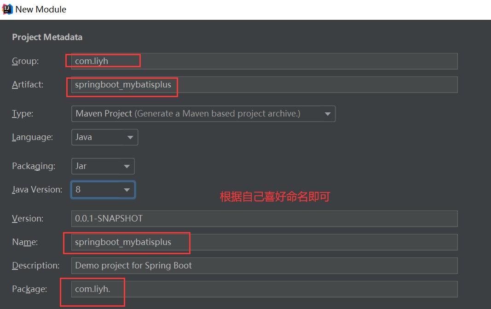The width and height of the screenshot is (491, 309).
Task: Click the Description input field
Action: [264, 265]
